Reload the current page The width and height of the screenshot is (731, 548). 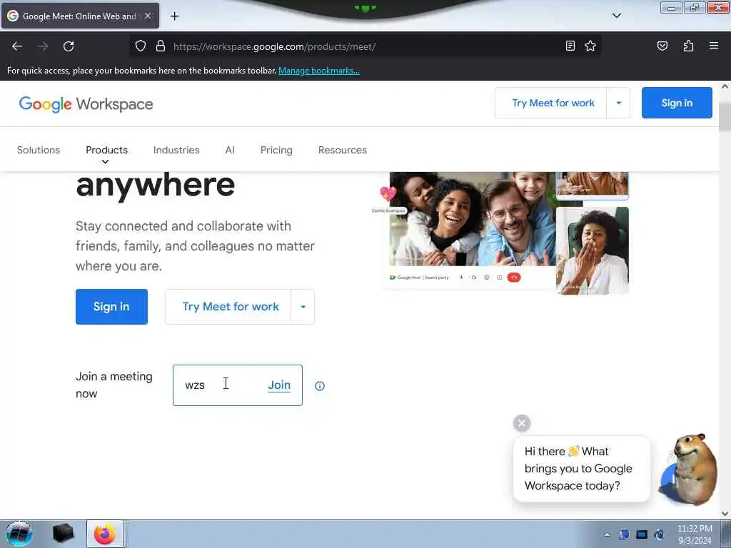coord(69,46)
